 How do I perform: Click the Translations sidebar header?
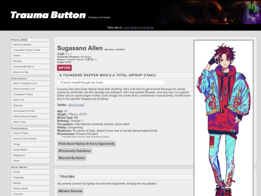click(30, 128)
